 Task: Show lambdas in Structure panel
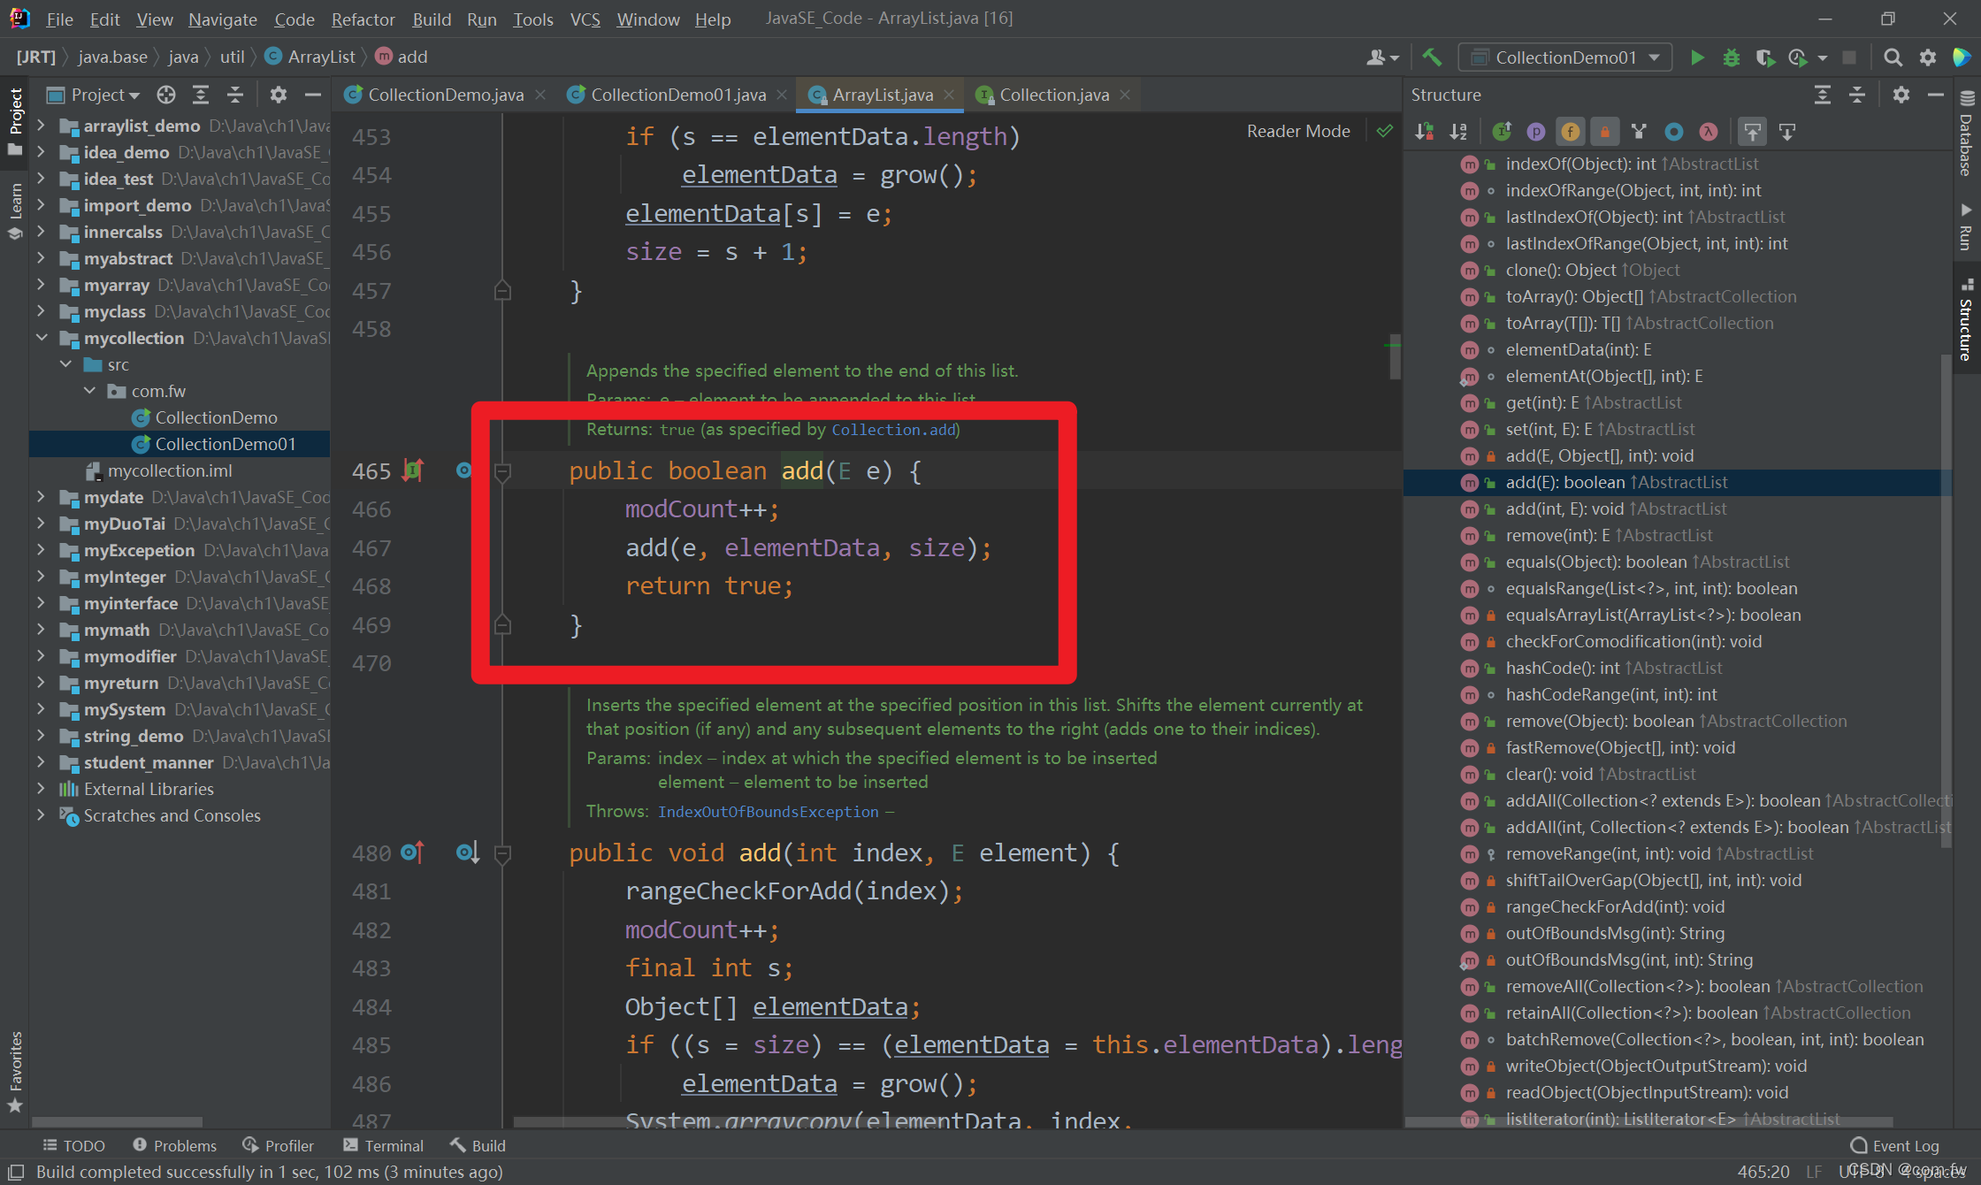pos(1708,132)
